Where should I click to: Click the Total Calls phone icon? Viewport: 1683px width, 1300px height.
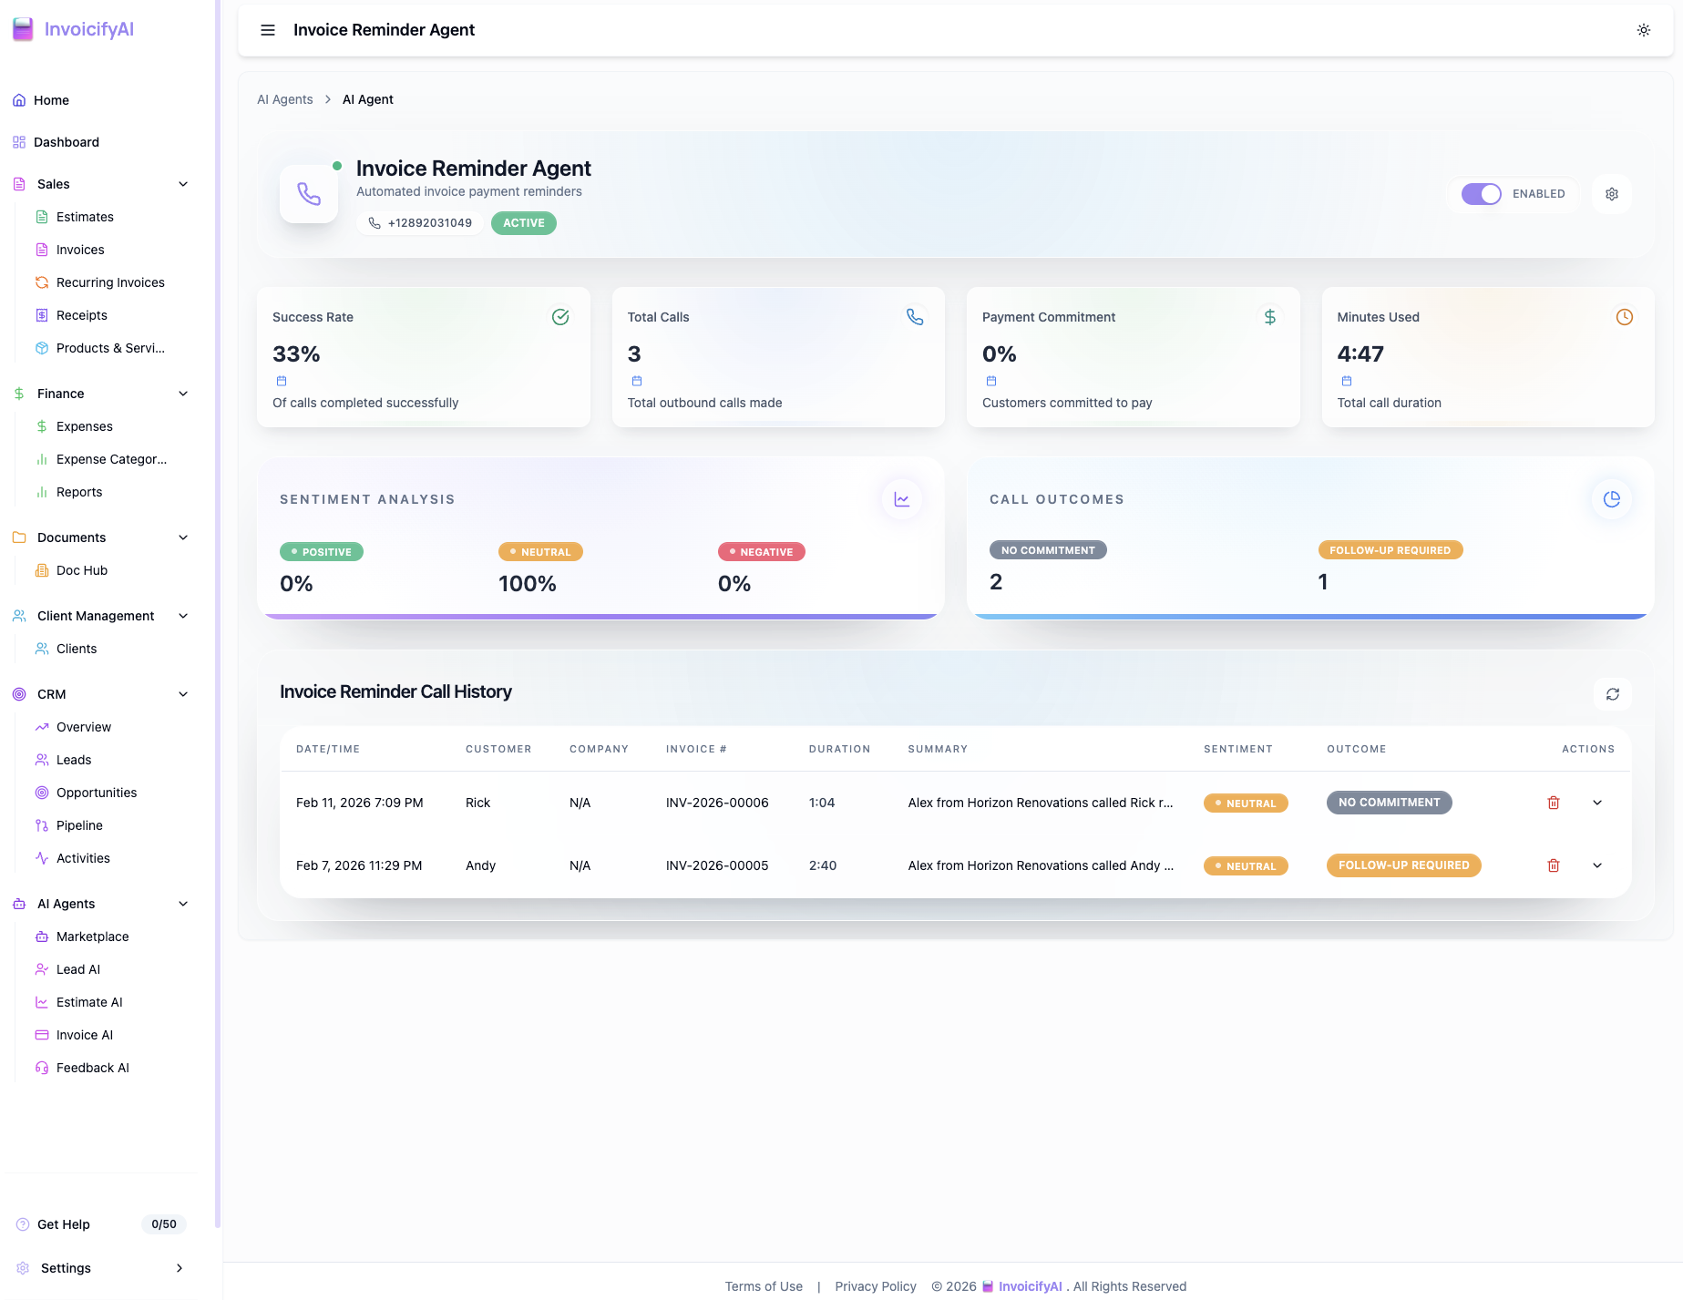click(915, 317)
